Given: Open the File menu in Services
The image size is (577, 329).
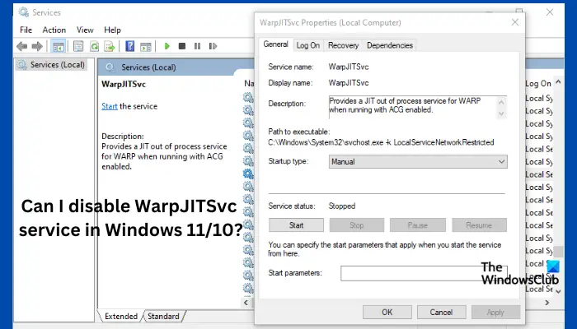Looking at the screenshot, I should pos(26,30).
